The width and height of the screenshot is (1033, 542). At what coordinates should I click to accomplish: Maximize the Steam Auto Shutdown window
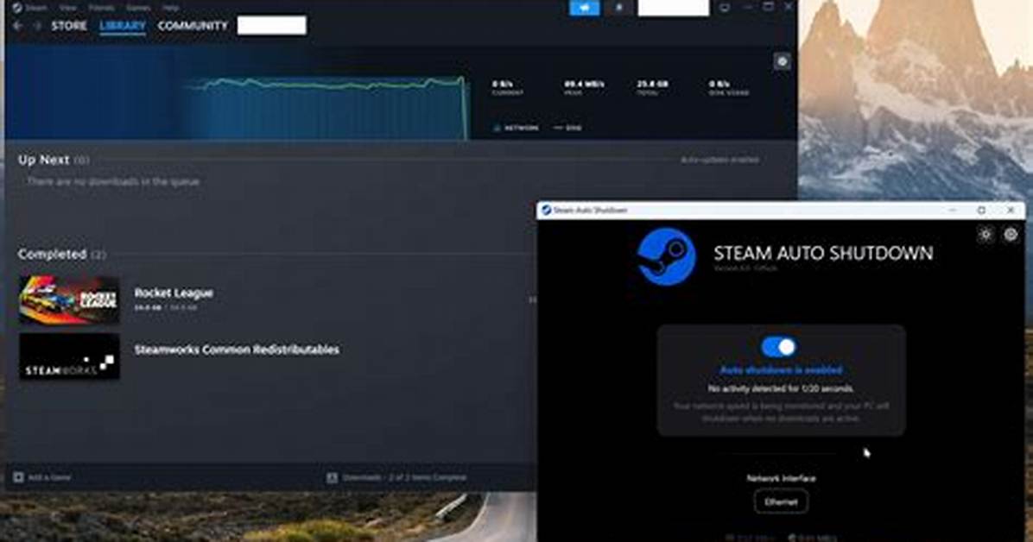pos(982,210)
